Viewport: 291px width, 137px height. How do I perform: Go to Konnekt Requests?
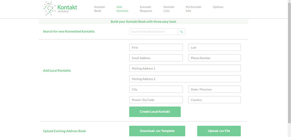pyautogui.click(x=146, y=9)
